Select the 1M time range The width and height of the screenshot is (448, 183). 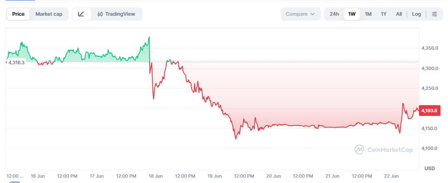[x=368, y=14]
